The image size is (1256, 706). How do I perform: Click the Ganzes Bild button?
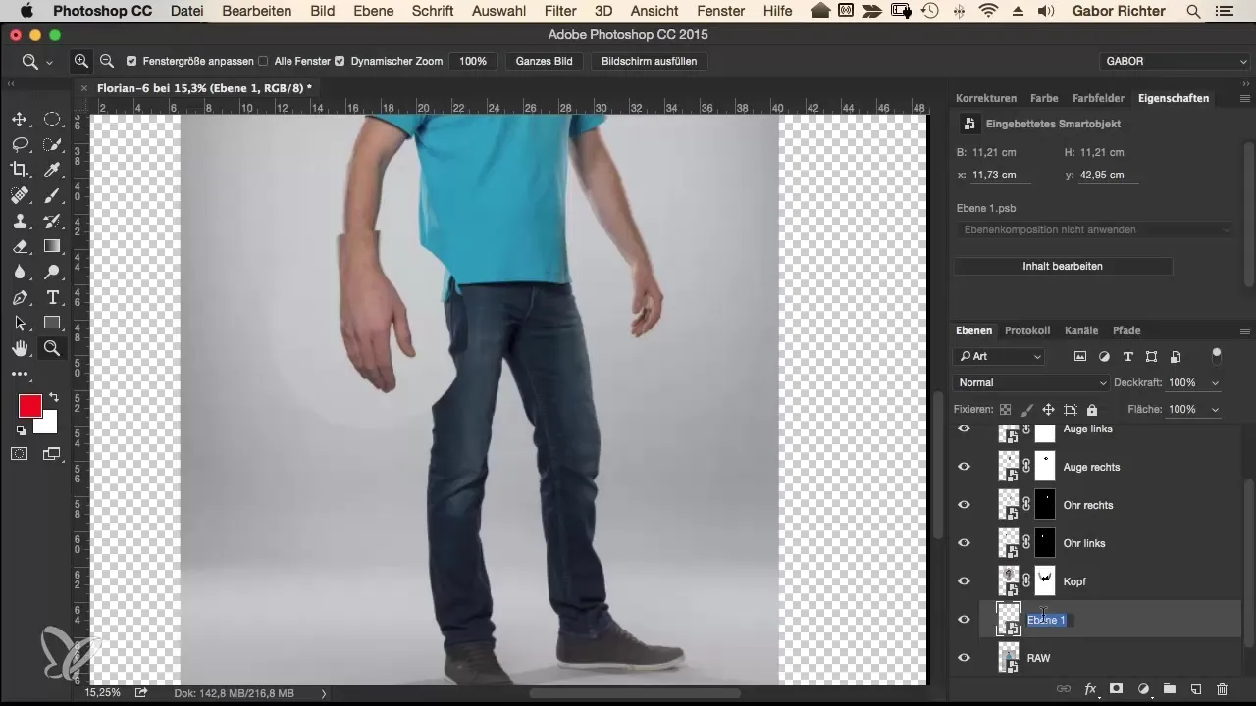545,61
